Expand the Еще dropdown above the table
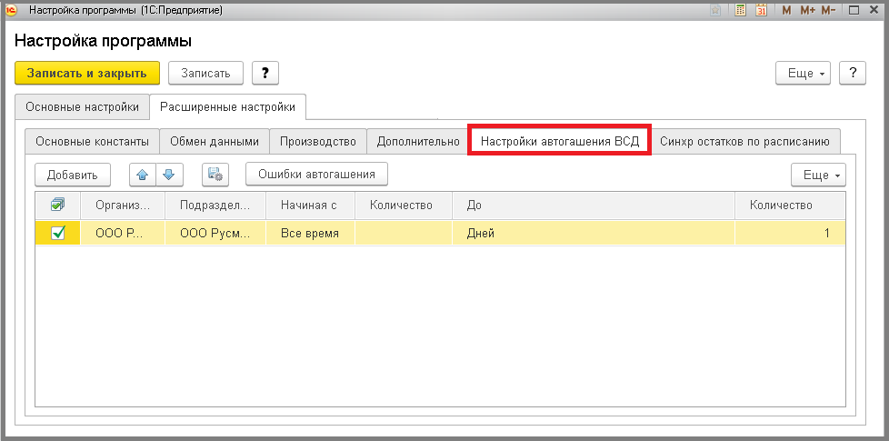Viewport: 889px width, 441px height. coord(818,175)
